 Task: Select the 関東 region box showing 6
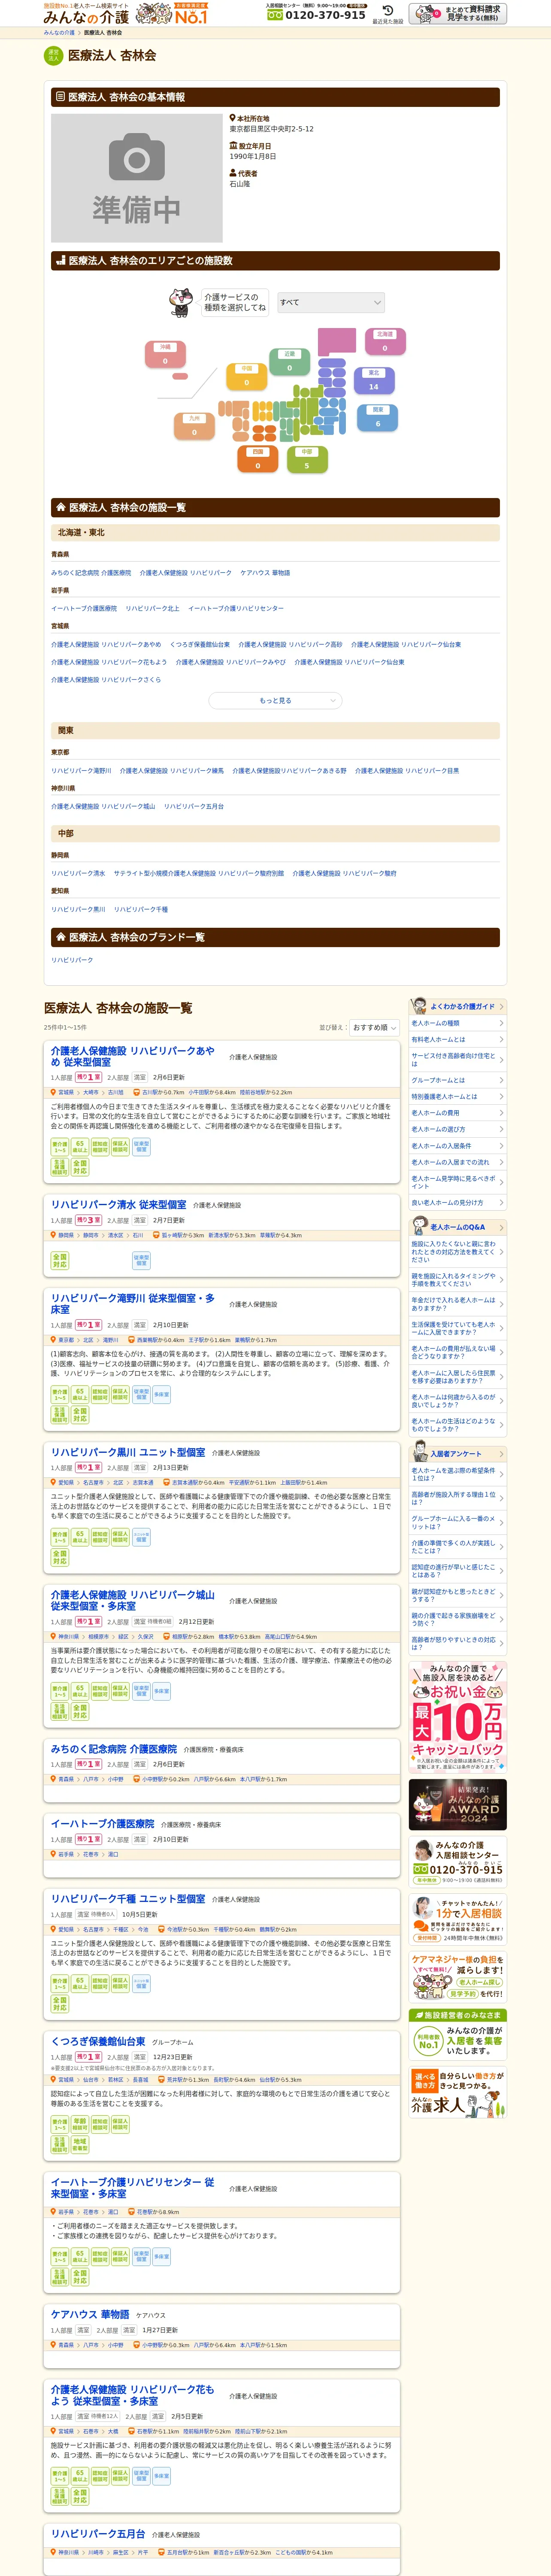coord(377,418)
